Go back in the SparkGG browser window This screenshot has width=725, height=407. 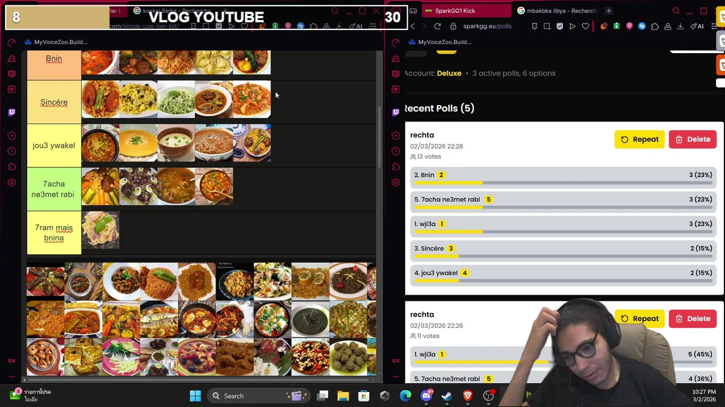pos(412,26)
